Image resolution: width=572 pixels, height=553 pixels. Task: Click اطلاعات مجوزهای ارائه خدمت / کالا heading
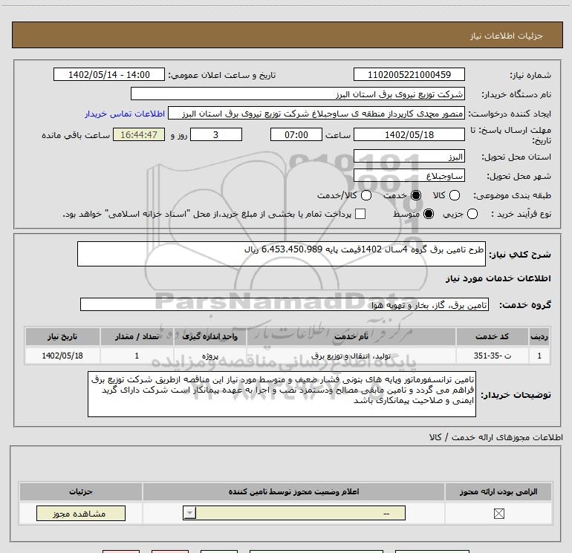[496, 437]
